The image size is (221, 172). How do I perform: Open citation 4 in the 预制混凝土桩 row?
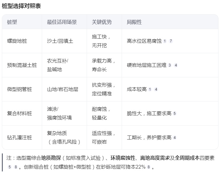[175, 65]
